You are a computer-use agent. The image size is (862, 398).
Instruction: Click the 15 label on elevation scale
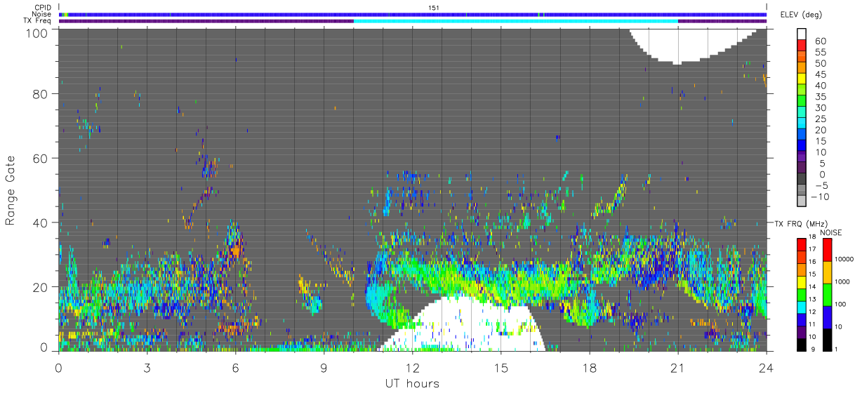point(821,141)
